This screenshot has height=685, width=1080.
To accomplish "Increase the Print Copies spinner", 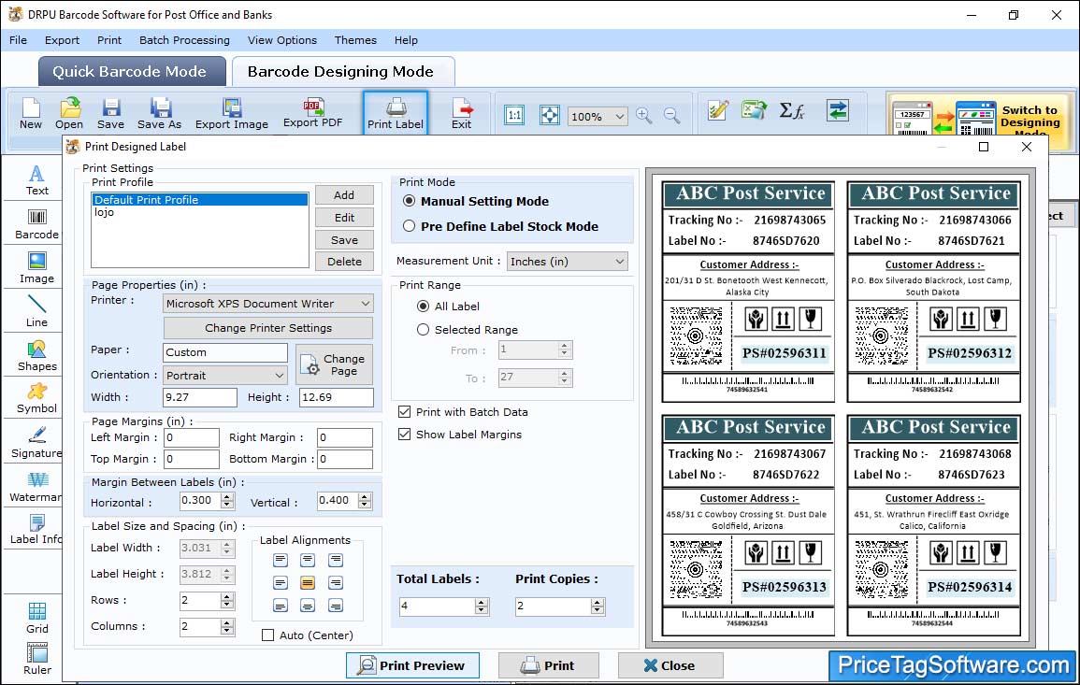I will pos(598,603).
